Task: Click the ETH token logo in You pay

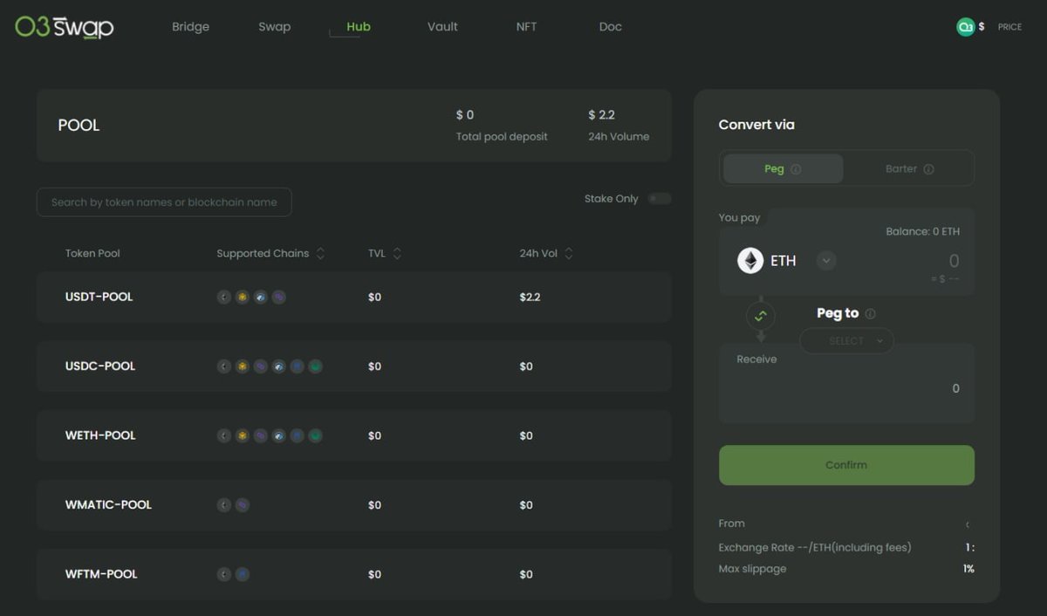Action: 750,261
